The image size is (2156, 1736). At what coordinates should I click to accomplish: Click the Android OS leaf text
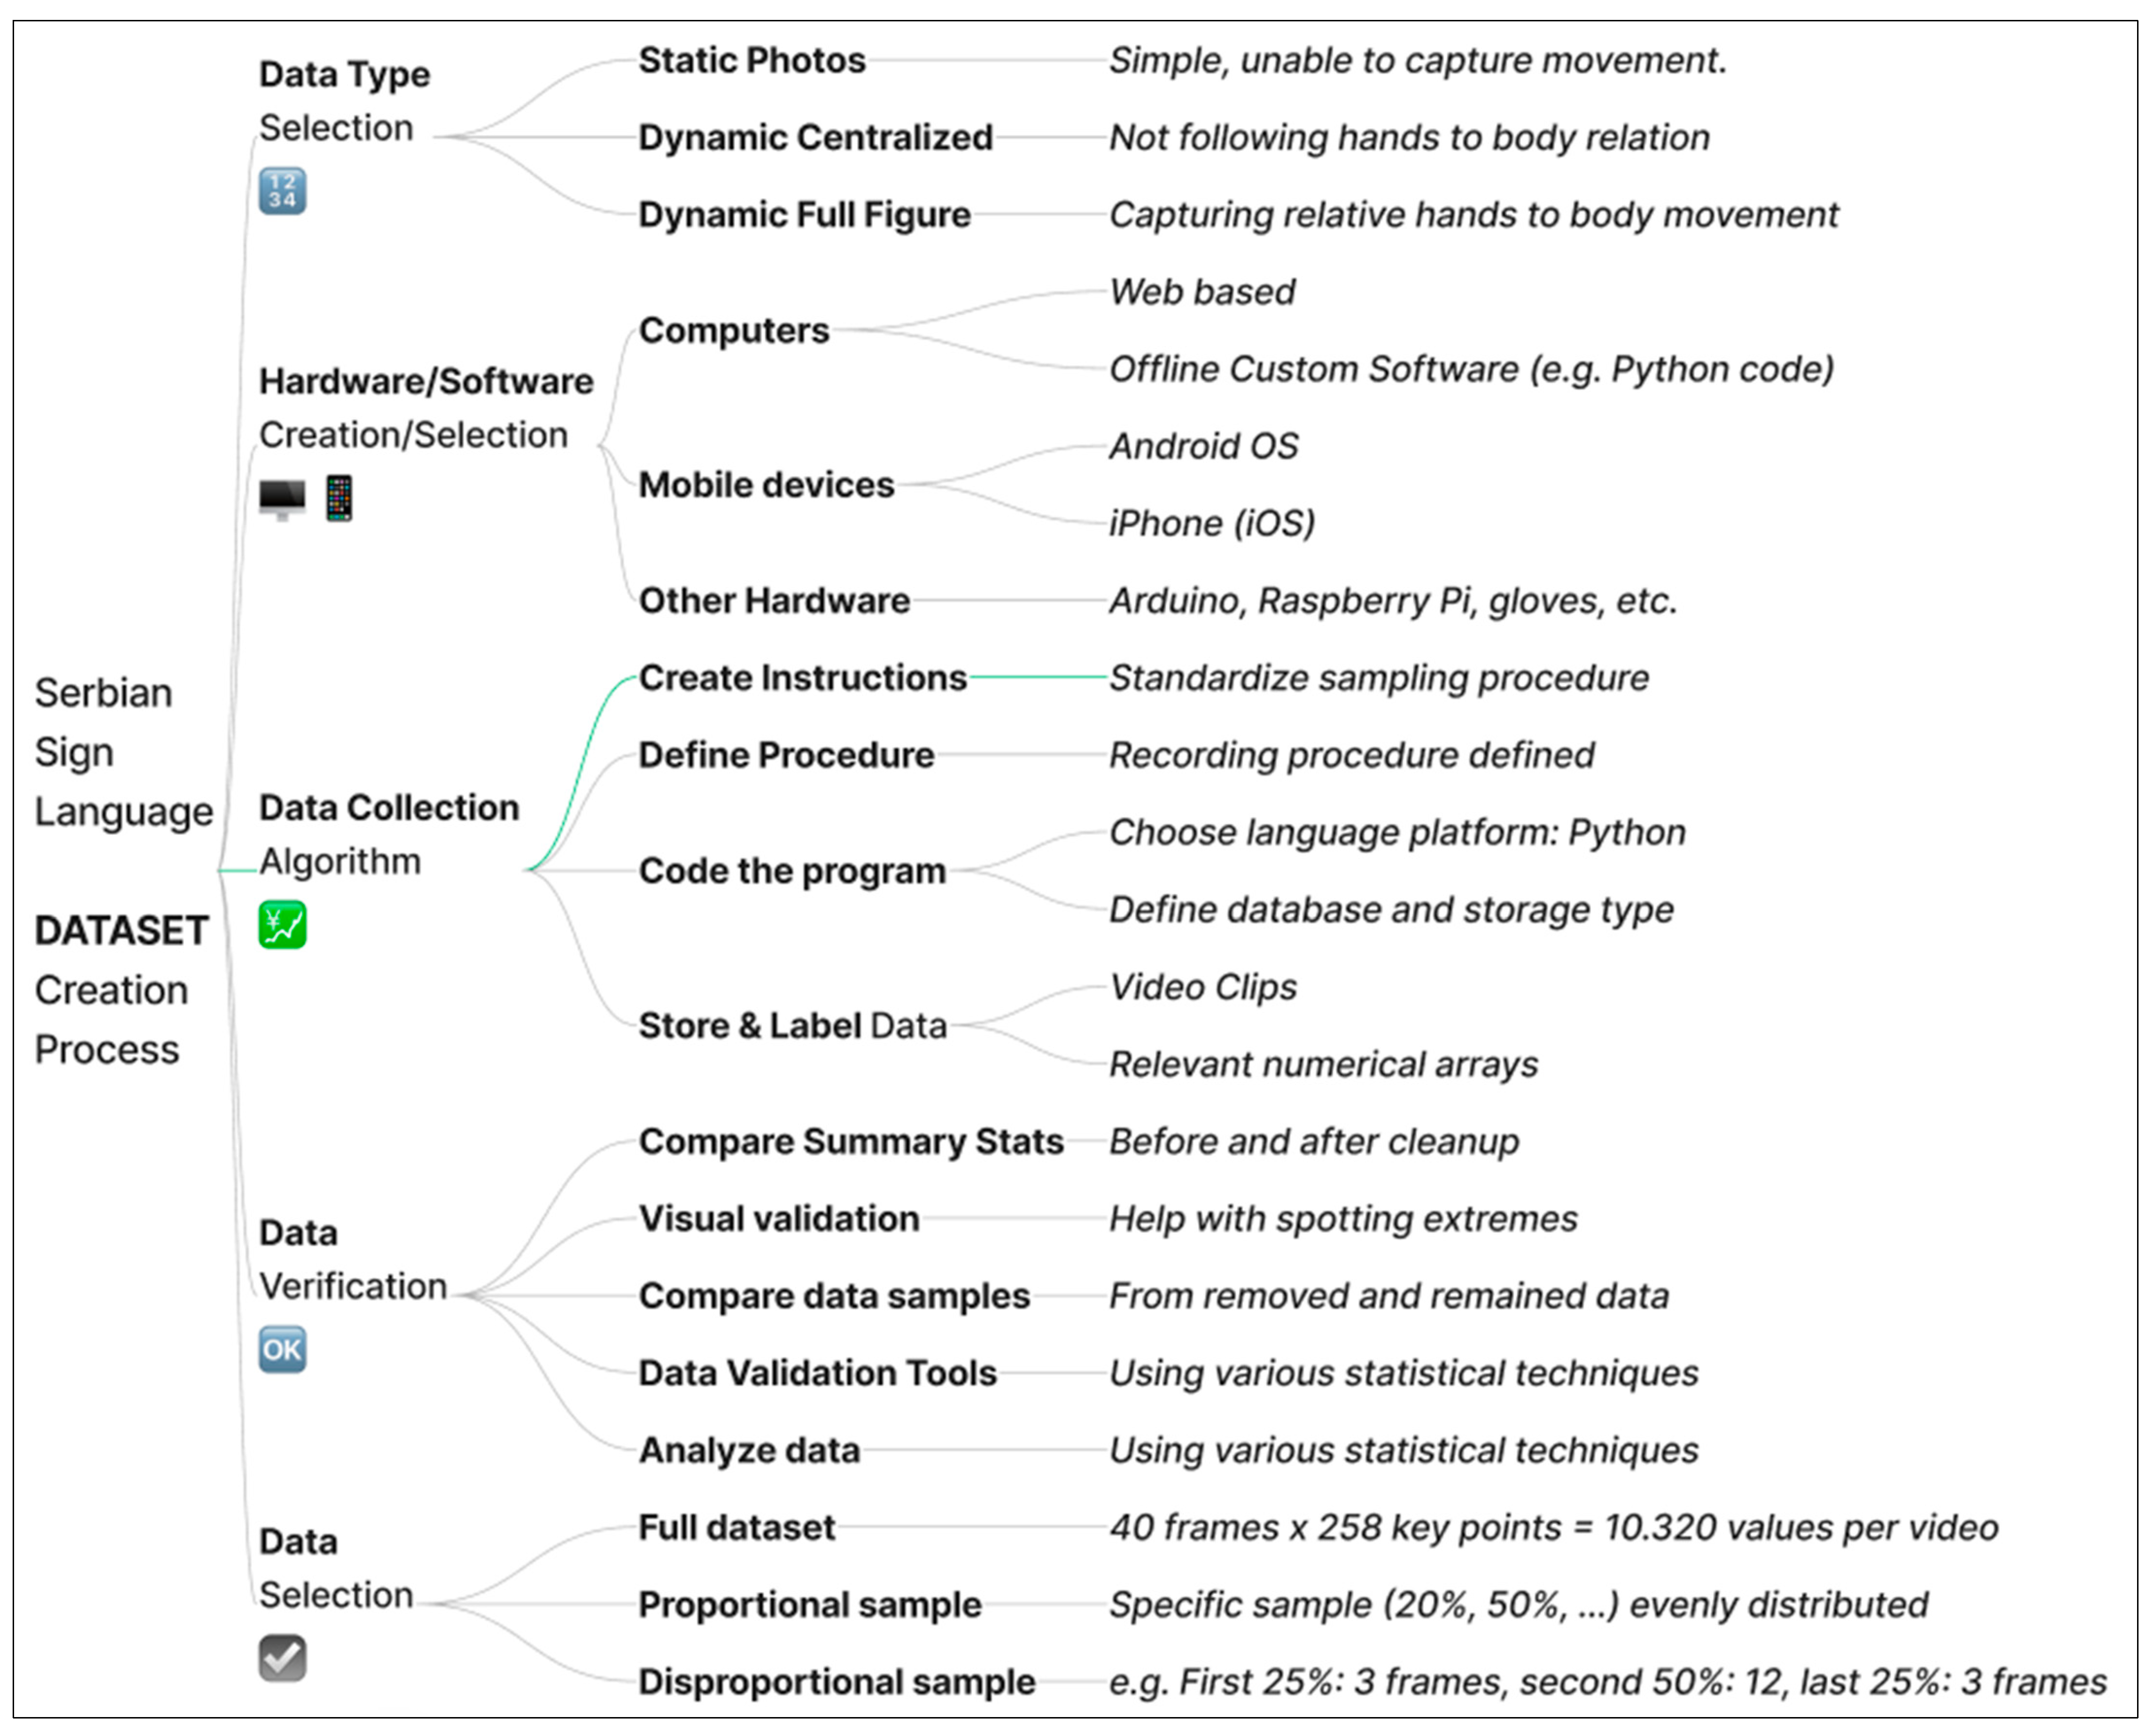[x=1204, y=446]
